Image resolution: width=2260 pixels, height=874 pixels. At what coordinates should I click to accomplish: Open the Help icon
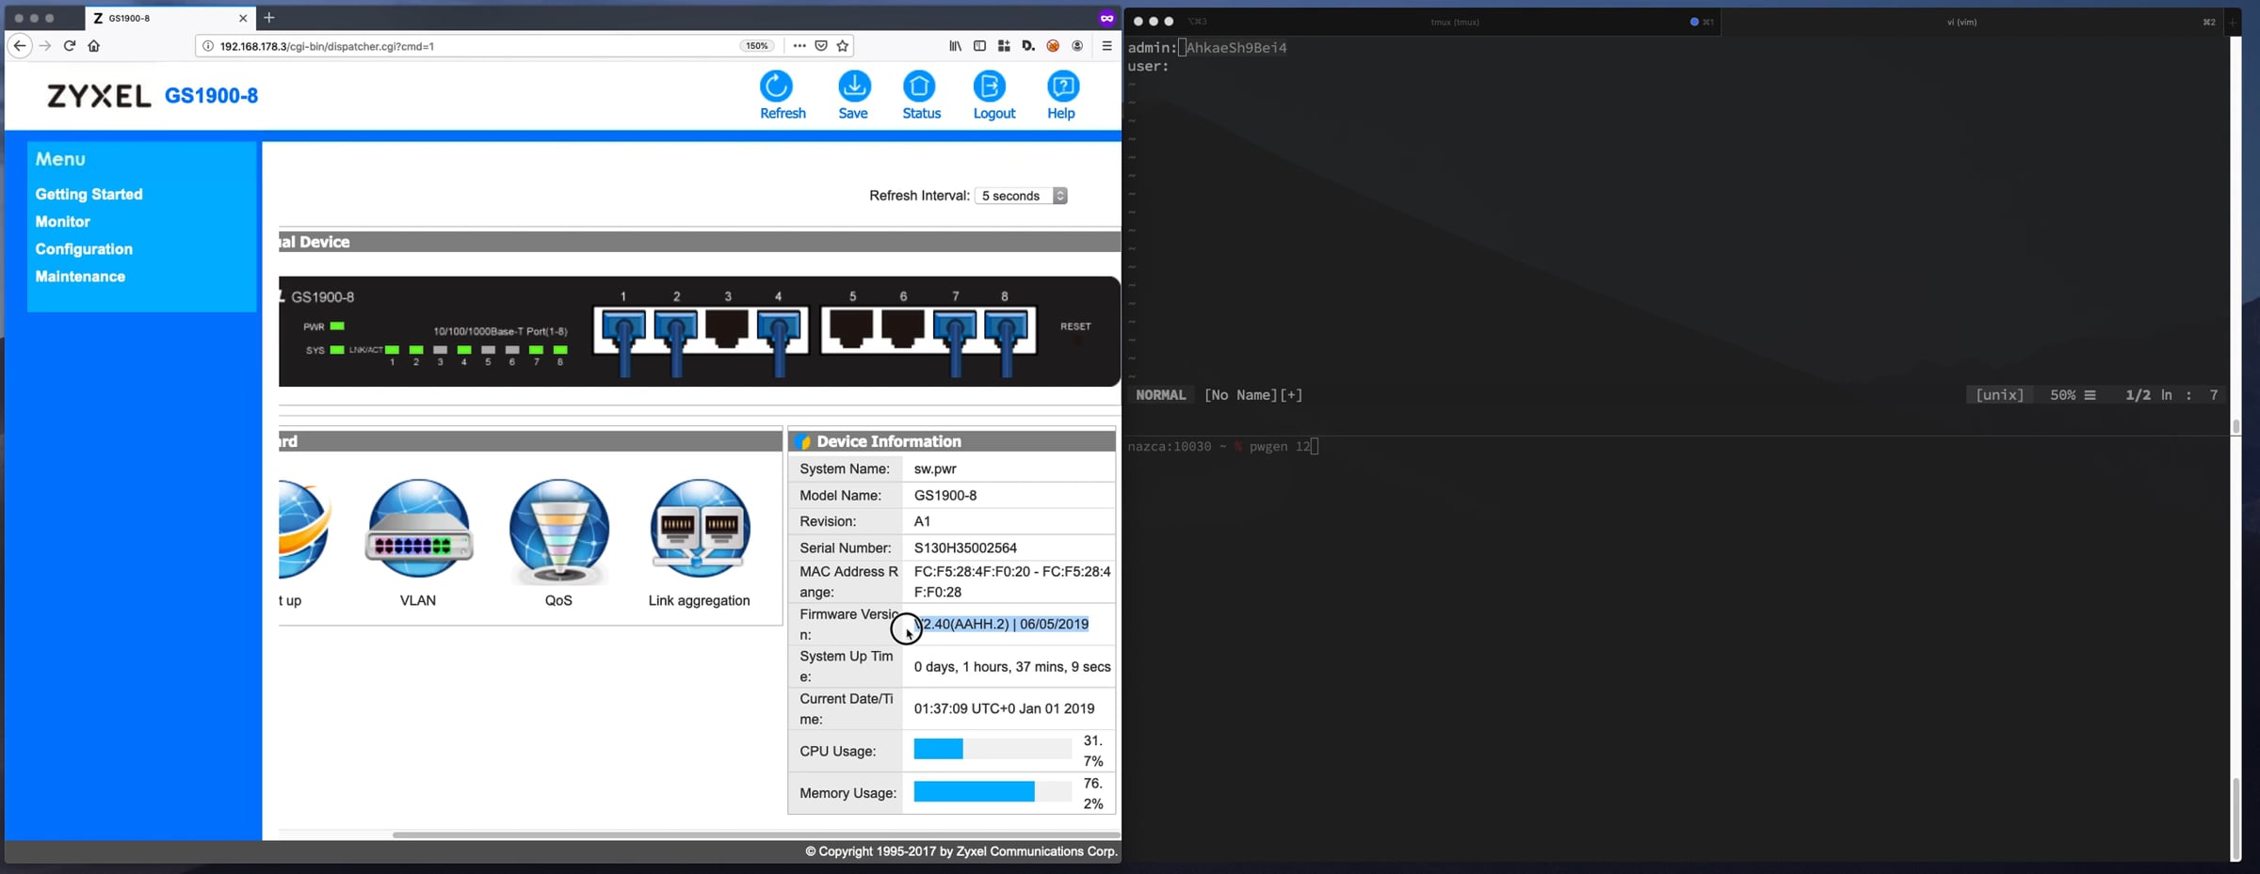coord(1063,87)
